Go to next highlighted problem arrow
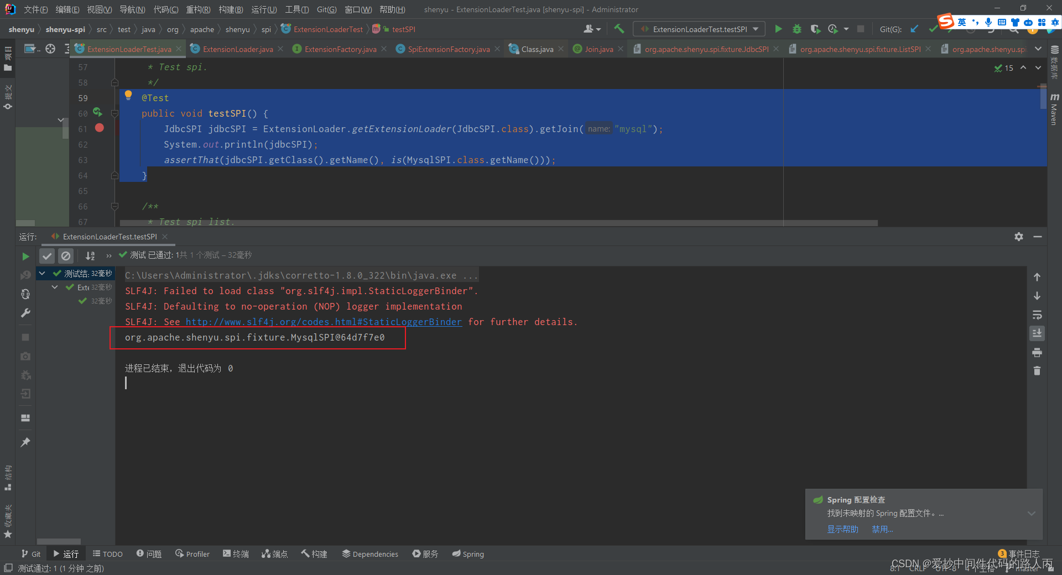 [1038, 68]
